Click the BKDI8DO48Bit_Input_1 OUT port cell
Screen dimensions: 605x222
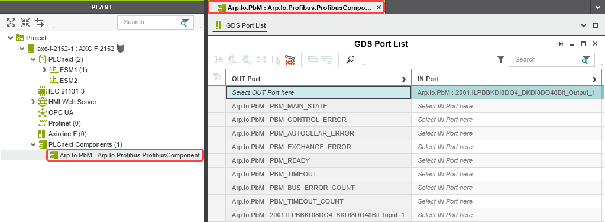pyautogui.click(x=318, y=215)
